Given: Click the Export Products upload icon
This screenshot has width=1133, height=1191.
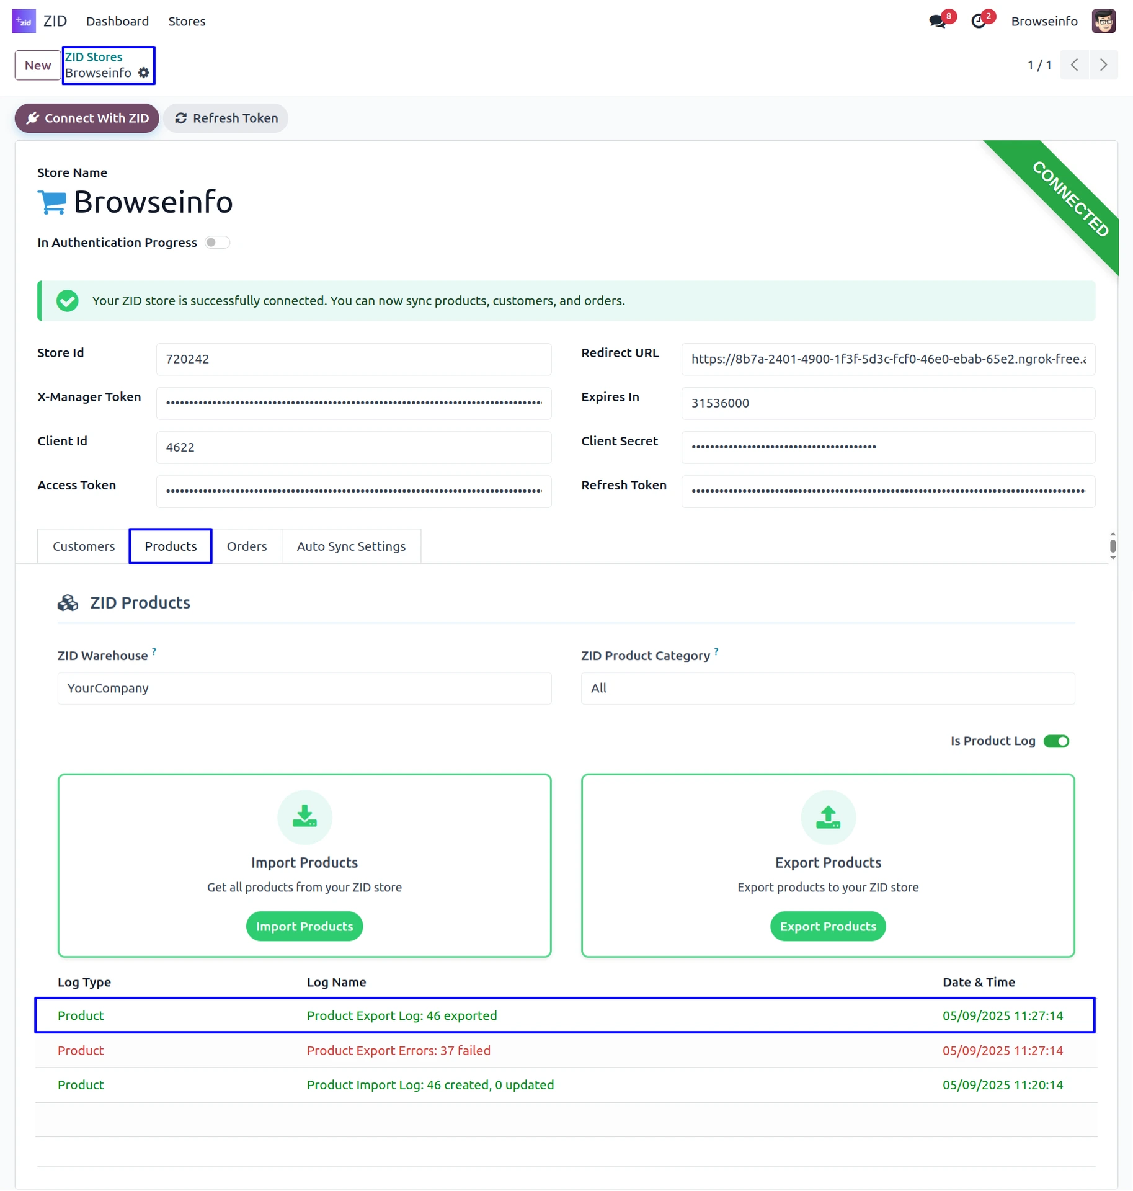Looking at the screenshot, I should [828, 817].
